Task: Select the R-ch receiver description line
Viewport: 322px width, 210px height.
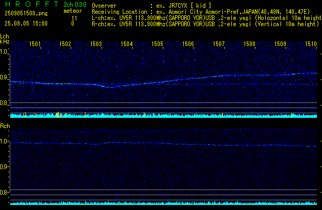Action: point(205,24)
